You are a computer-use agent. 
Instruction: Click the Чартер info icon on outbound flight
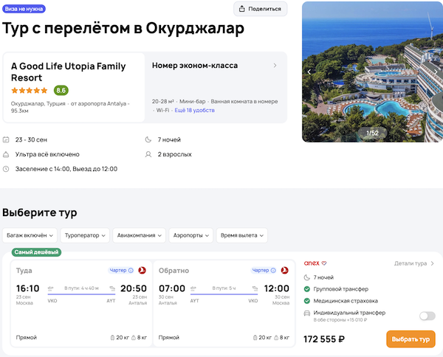click(x=131, y=271)
